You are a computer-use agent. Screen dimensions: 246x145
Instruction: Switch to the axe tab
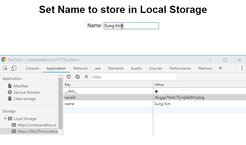point(98,68)
